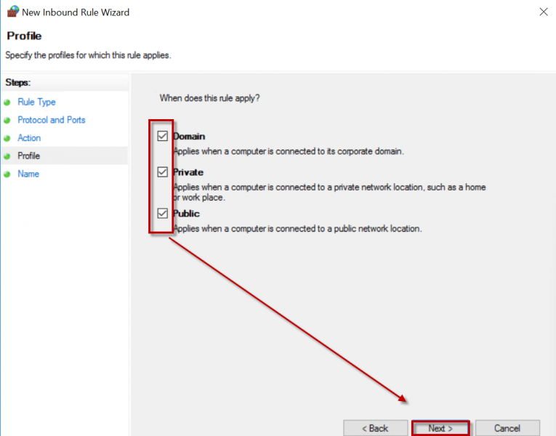This screenshot has height=436, width=556.
Task: Click the firewall wizard icon in title bar
Action: pos(12,12)
